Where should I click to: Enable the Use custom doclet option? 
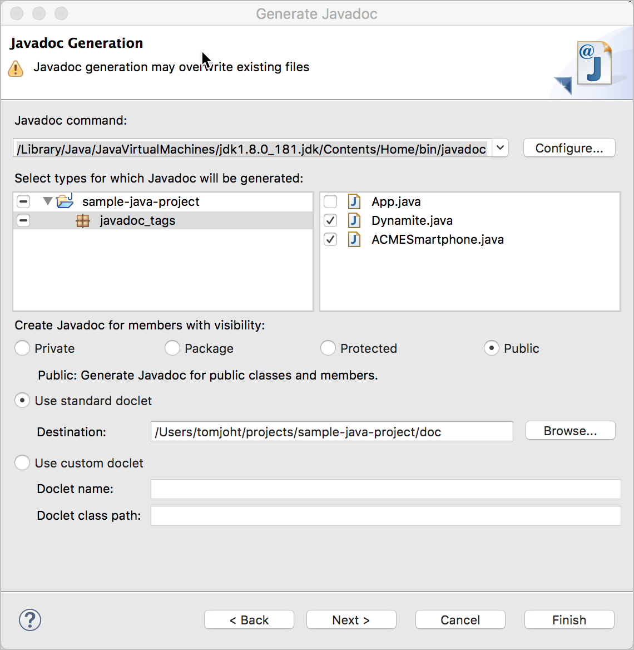point(22,462)
